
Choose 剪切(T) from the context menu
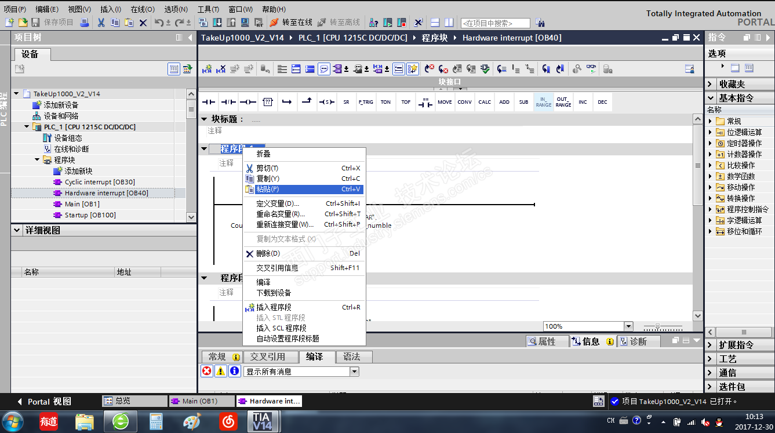[304, 168]
